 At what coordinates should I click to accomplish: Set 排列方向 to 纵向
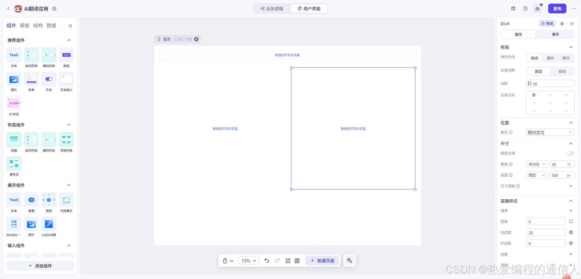click(x=535, y=58)
